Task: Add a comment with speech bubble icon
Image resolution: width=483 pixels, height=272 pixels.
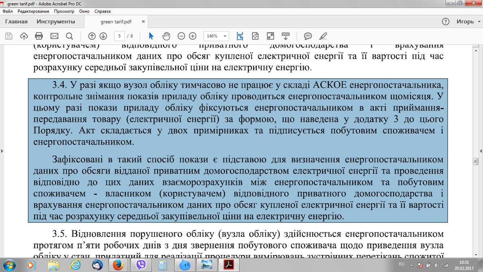Action: (308, 36)
